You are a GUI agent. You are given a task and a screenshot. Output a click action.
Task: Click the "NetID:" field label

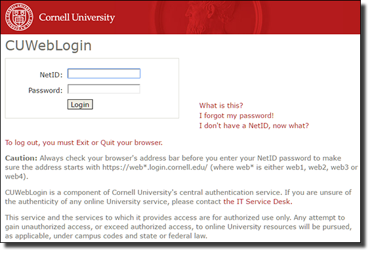pyautogui.click(x=51, y=75)
